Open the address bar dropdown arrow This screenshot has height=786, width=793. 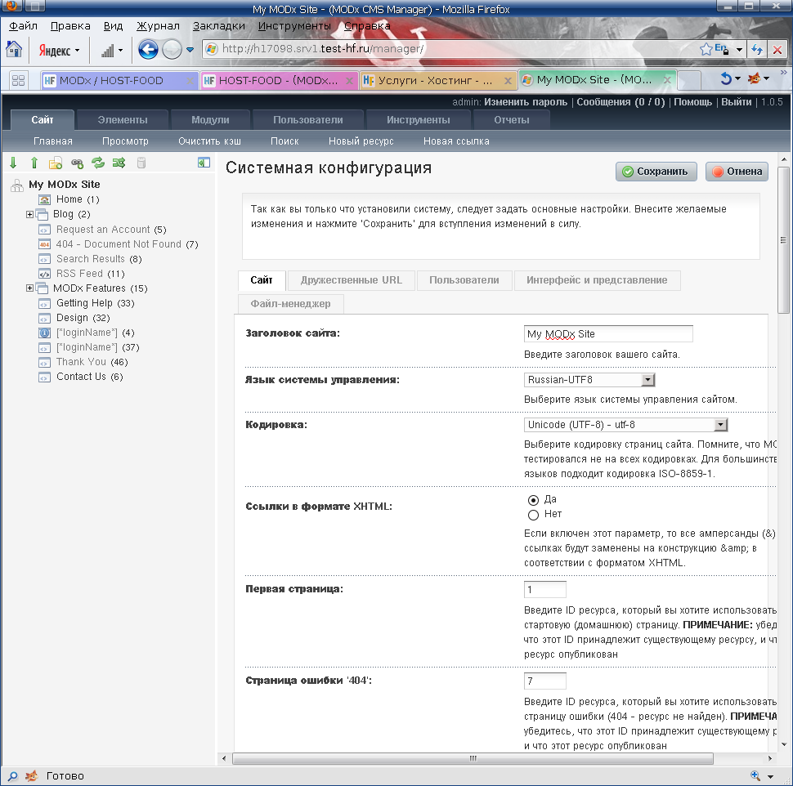pos(739,50)
